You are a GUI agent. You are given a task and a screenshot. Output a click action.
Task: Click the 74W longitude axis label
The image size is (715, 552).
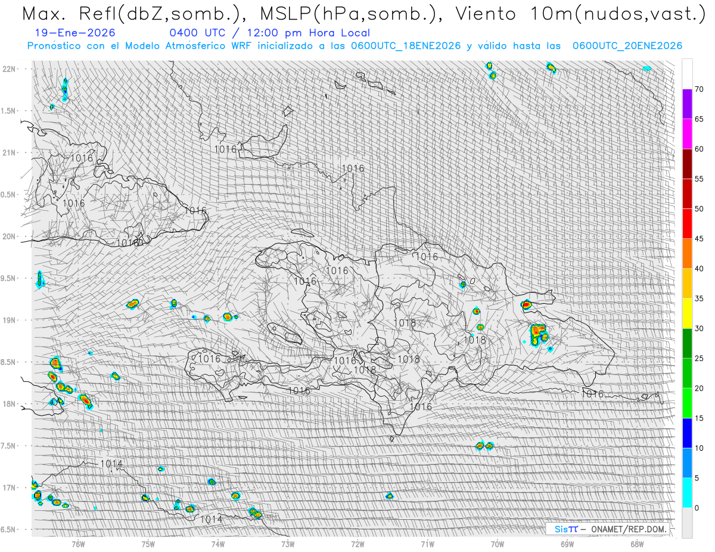[x=217, y=544]
